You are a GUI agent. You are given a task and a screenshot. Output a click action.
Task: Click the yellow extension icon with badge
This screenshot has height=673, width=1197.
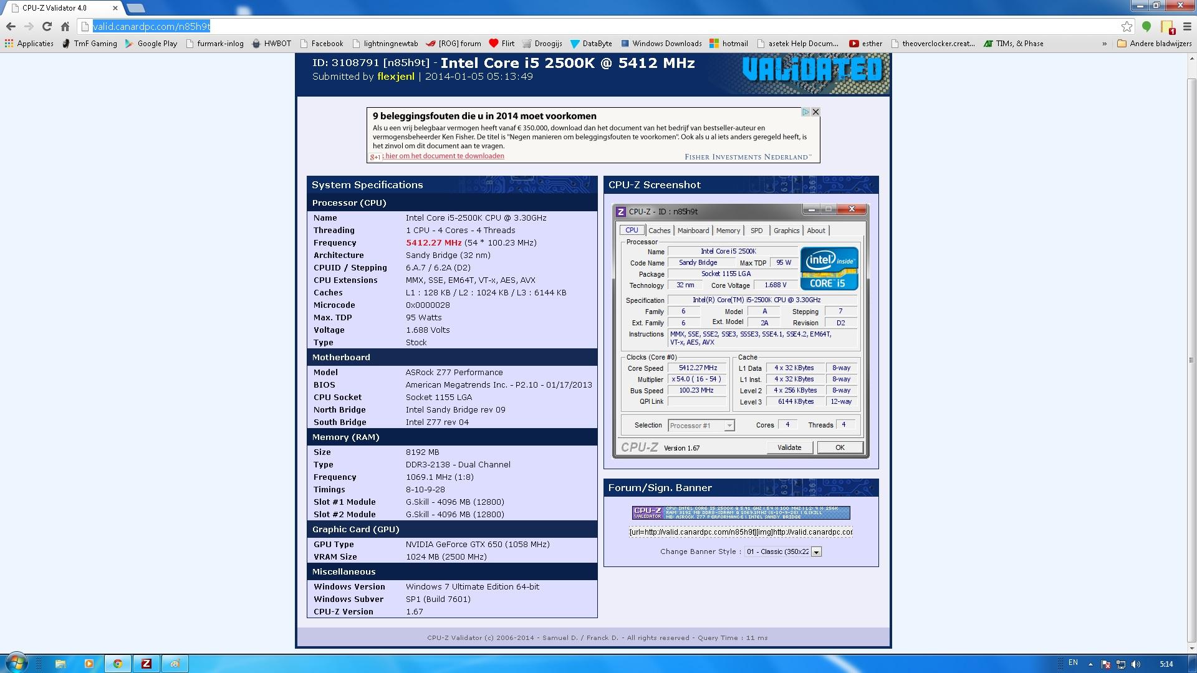point(1167,27)
